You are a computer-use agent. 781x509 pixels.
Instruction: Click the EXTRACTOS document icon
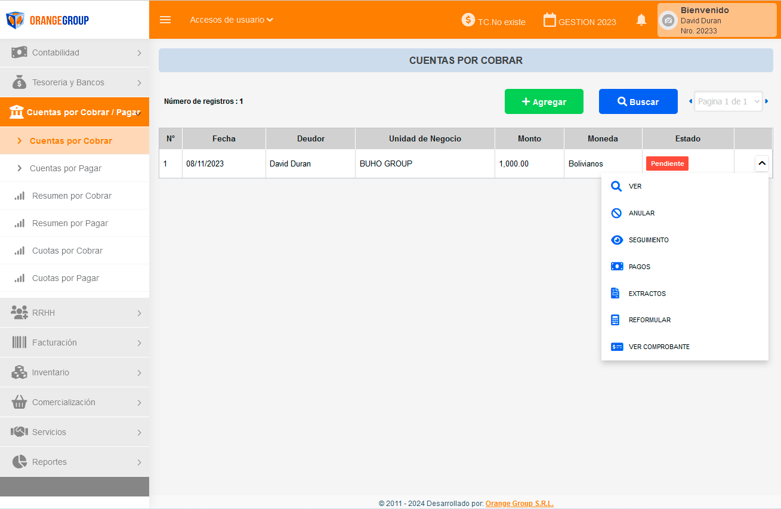[x=616, y=294]
